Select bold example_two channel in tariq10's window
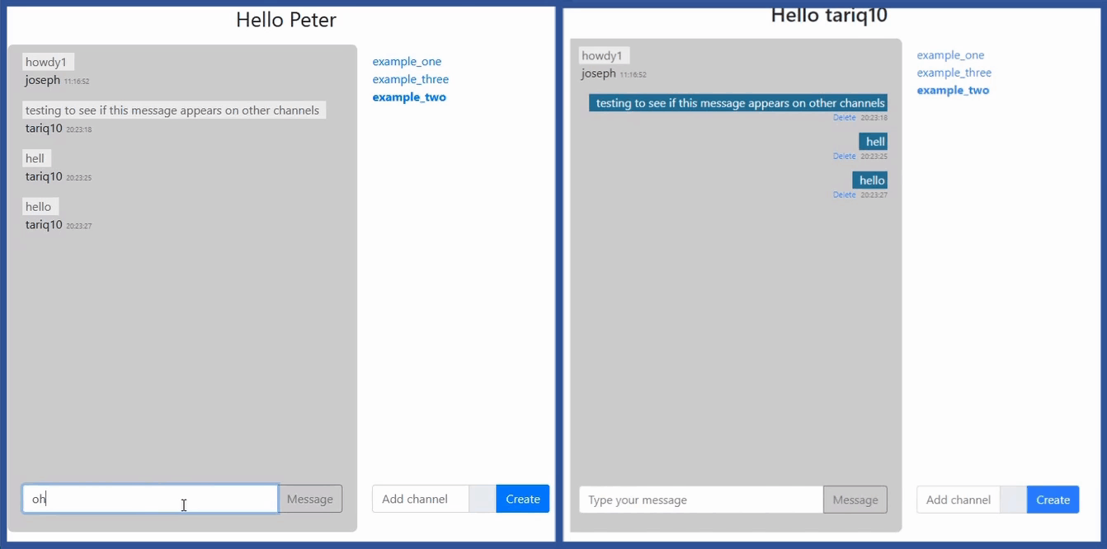 tap(953, 91)
